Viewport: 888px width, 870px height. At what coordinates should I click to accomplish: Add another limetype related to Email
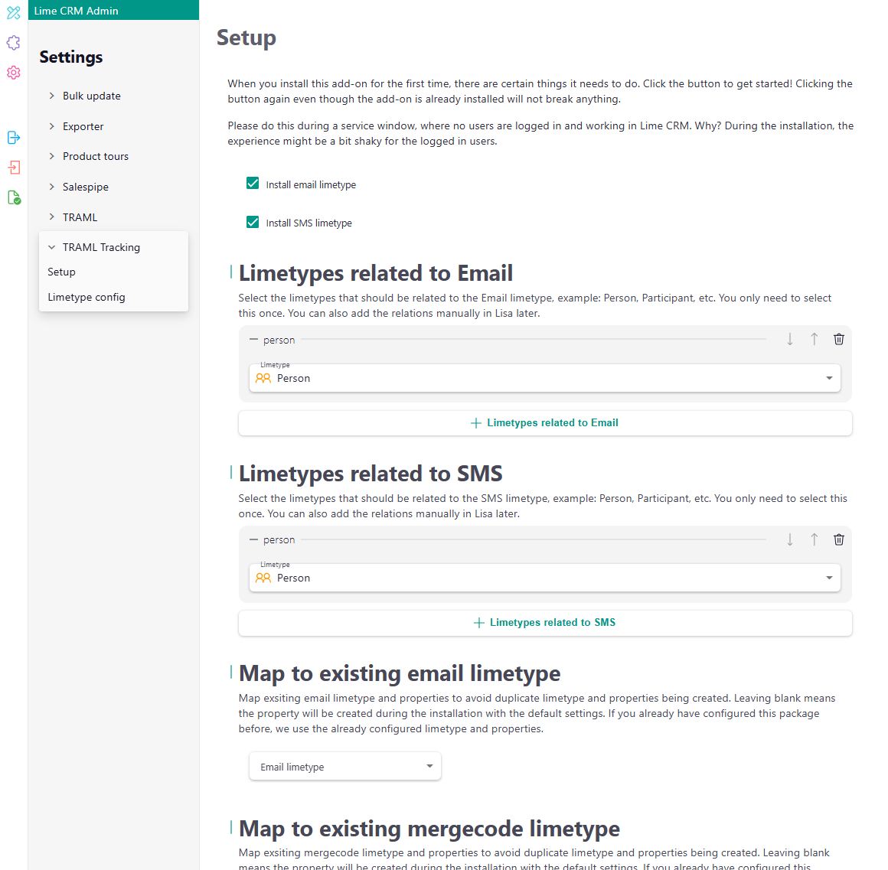(x=544, y=423)
